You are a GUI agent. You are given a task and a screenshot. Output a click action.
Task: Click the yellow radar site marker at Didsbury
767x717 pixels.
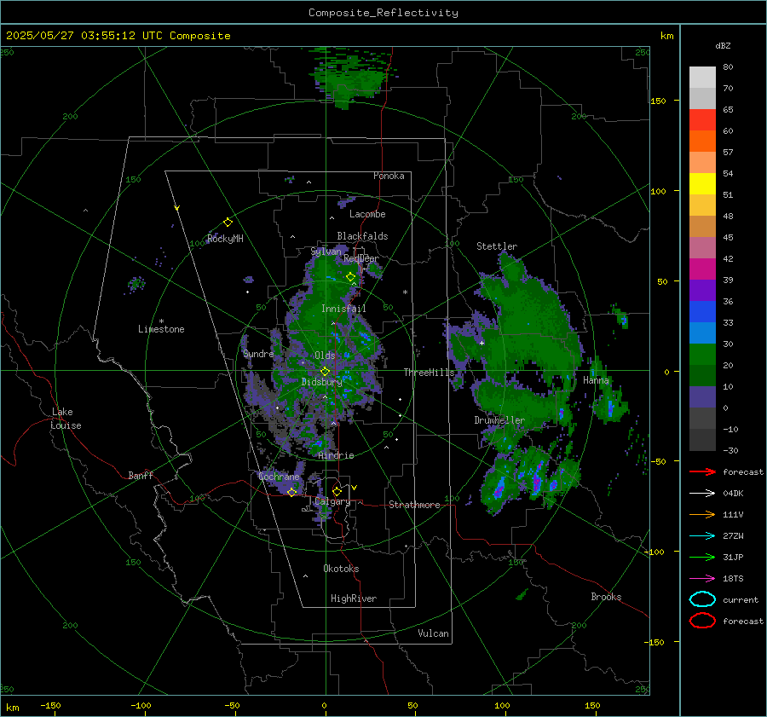click(325, 372)
